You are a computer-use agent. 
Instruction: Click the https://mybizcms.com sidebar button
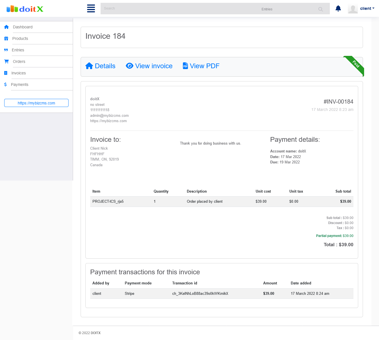[36, 103]
